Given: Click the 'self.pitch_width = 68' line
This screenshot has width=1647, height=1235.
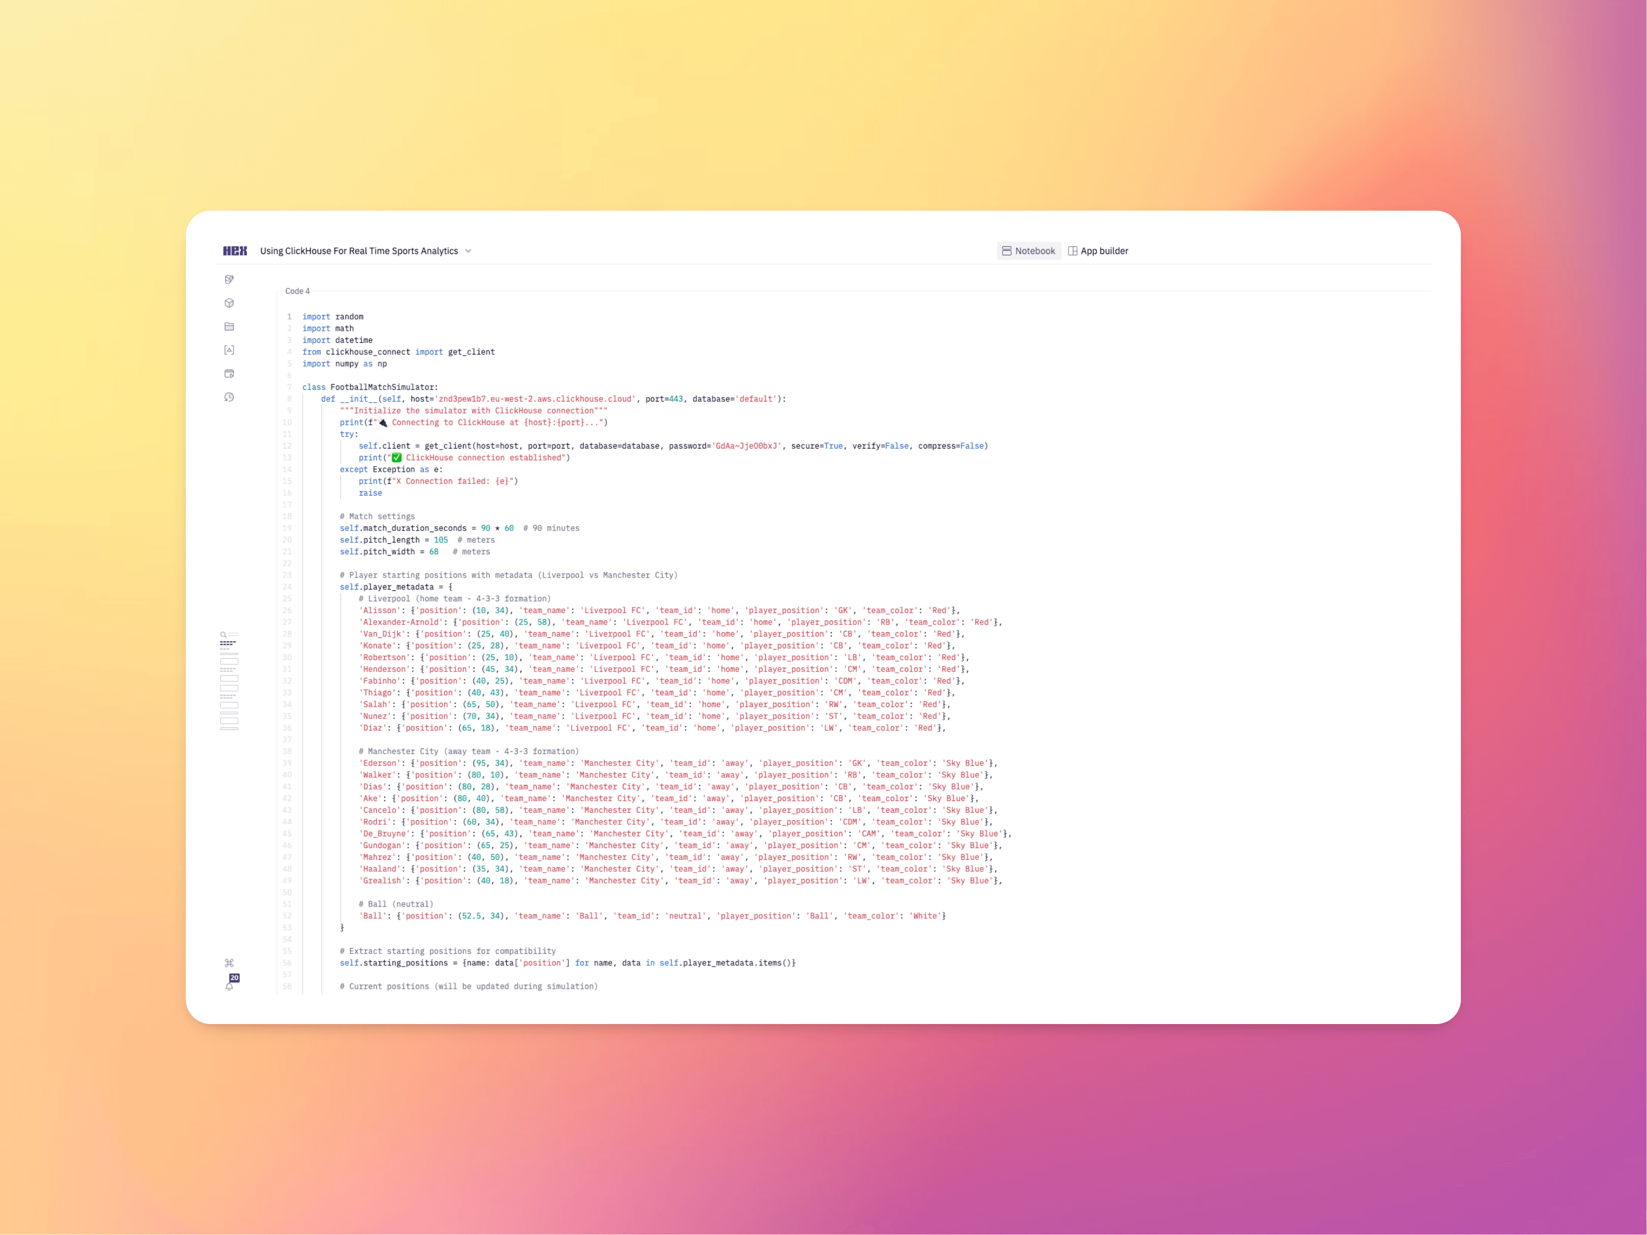Looking at the screenshot, I should (x=415, y=552).
